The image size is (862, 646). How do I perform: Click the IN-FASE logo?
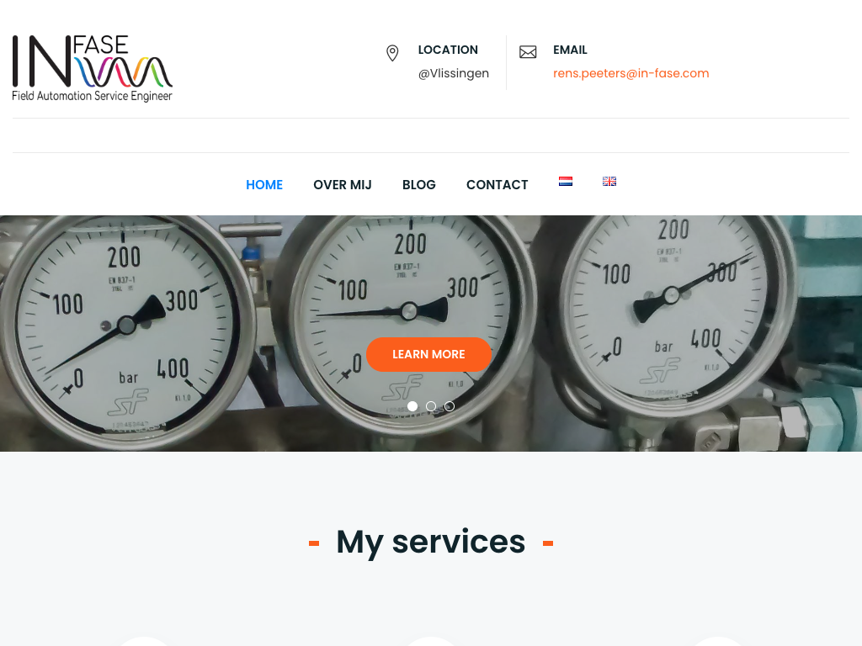(93, 68)
